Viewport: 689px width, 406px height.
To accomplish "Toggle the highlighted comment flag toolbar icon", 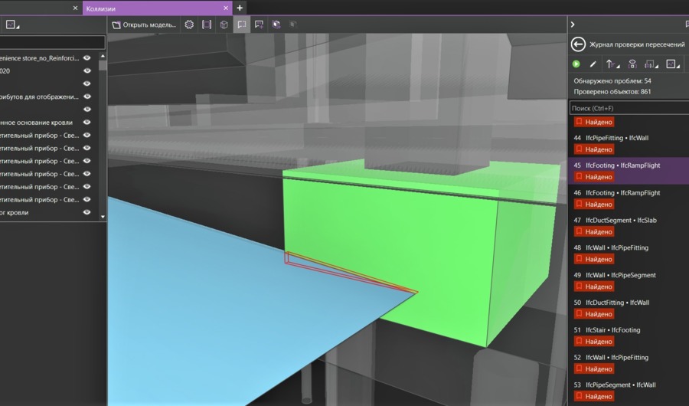I will [241, 25].
